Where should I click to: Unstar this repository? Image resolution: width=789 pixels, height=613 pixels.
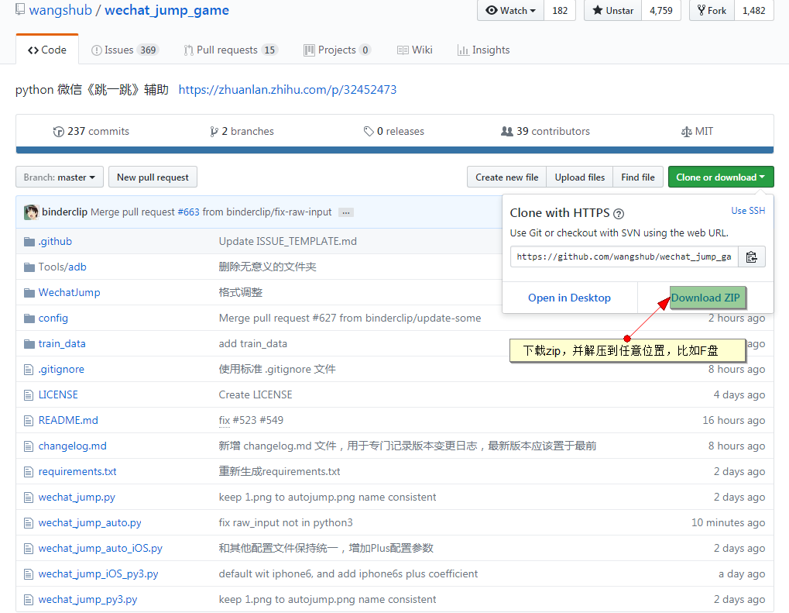pos(612,11)
